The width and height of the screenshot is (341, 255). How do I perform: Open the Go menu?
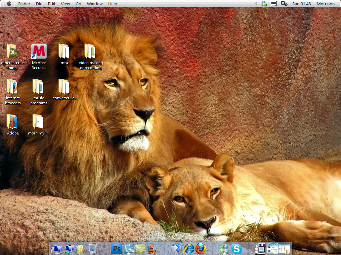pos(78,4)
